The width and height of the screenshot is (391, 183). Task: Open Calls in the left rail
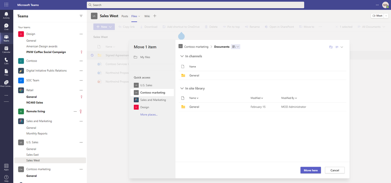click(6, 61)
